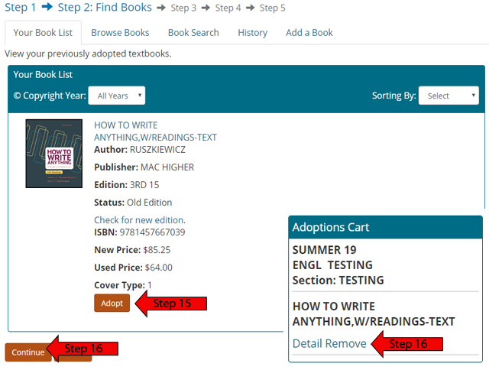This screenshot has width=489, height=370.
Task: Jump to Step 5 in progress bar
Action: point(273,8)
